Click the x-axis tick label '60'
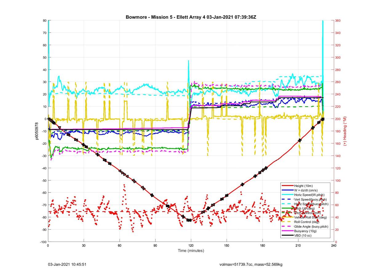This screenshot has height=272, width=369. [119, 246]
